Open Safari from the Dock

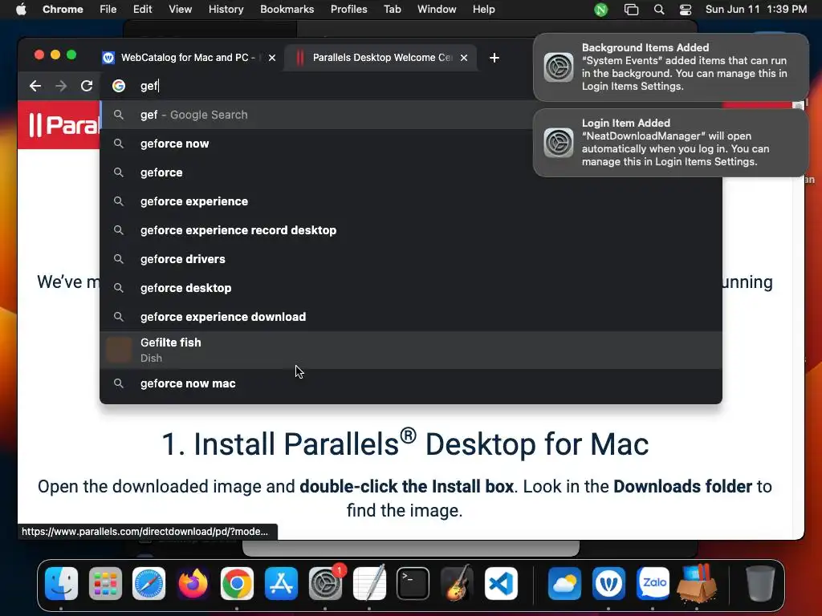(x=149, y=583)
